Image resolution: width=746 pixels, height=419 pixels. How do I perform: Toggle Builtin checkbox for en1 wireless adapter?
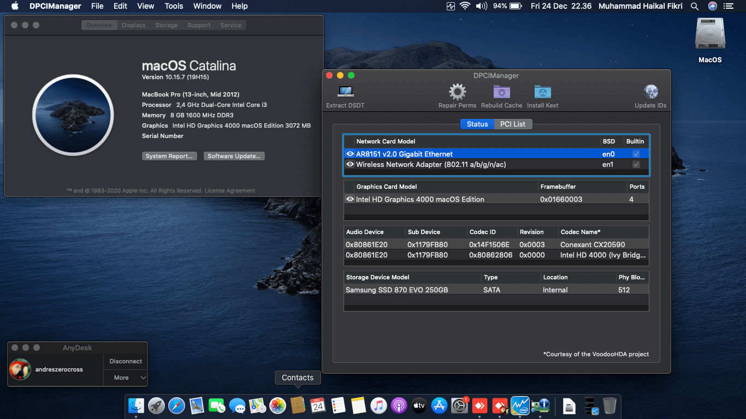(x=636, y=164)
